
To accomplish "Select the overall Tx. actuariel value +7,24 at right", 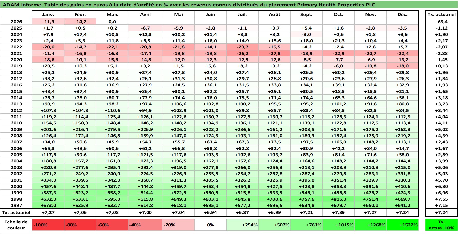I will click(x=441, y=212).
